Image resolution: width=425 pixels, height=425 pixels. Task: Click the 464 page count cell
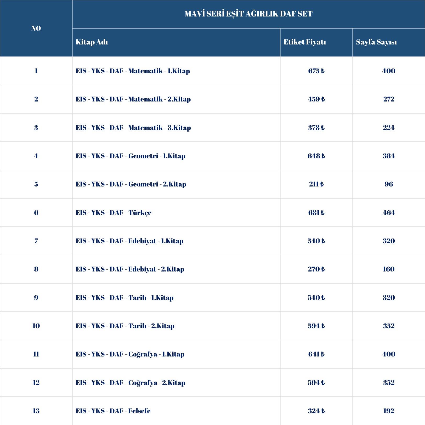pyautogui.click(x=389, y=213)
